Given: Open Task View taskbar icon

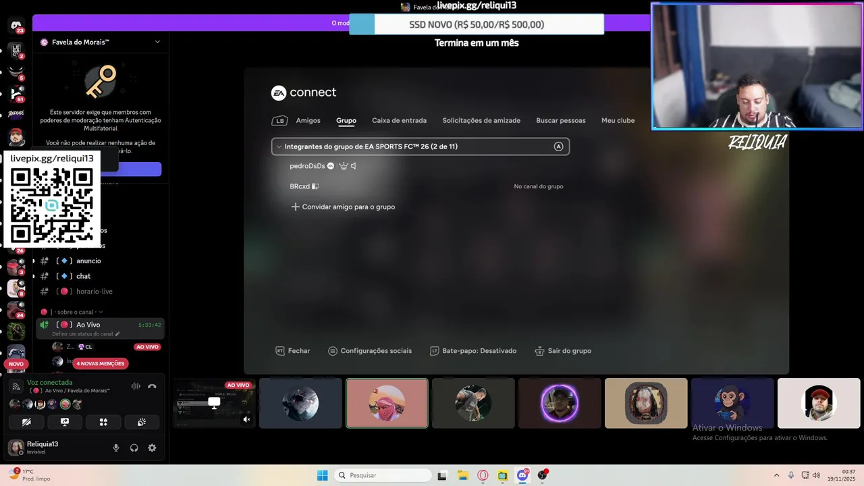Looking at the screenshot, I should point(442,475).
